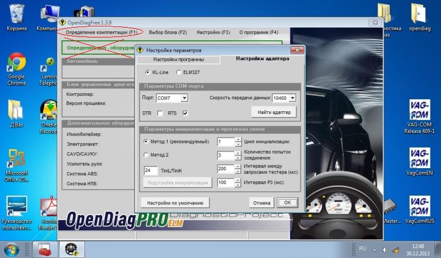Click the red toolbox taskbar icon

45,250
